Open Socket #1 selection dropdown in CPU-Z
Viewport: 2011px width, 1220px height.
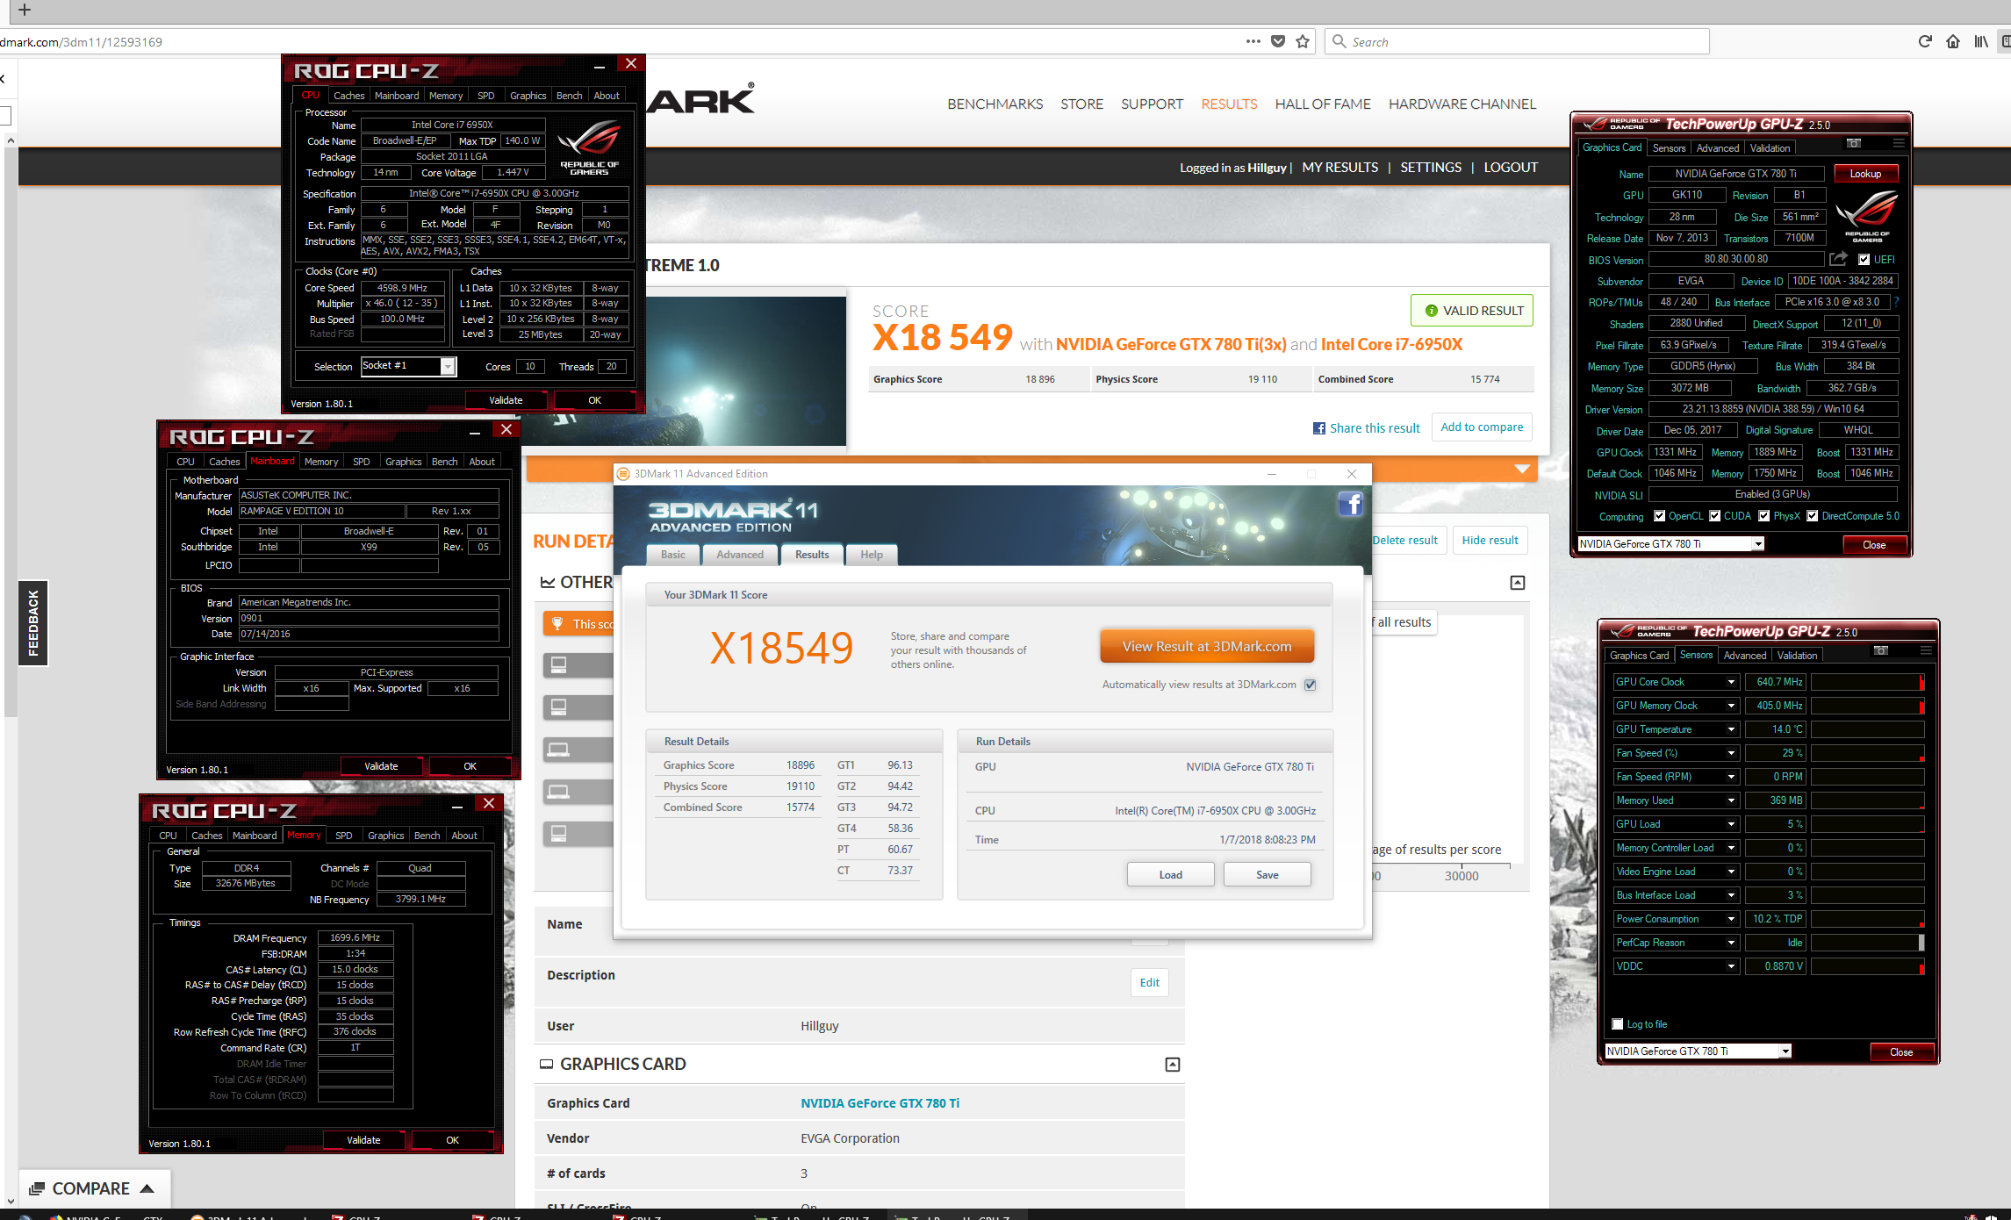click(x=448, y=366)
